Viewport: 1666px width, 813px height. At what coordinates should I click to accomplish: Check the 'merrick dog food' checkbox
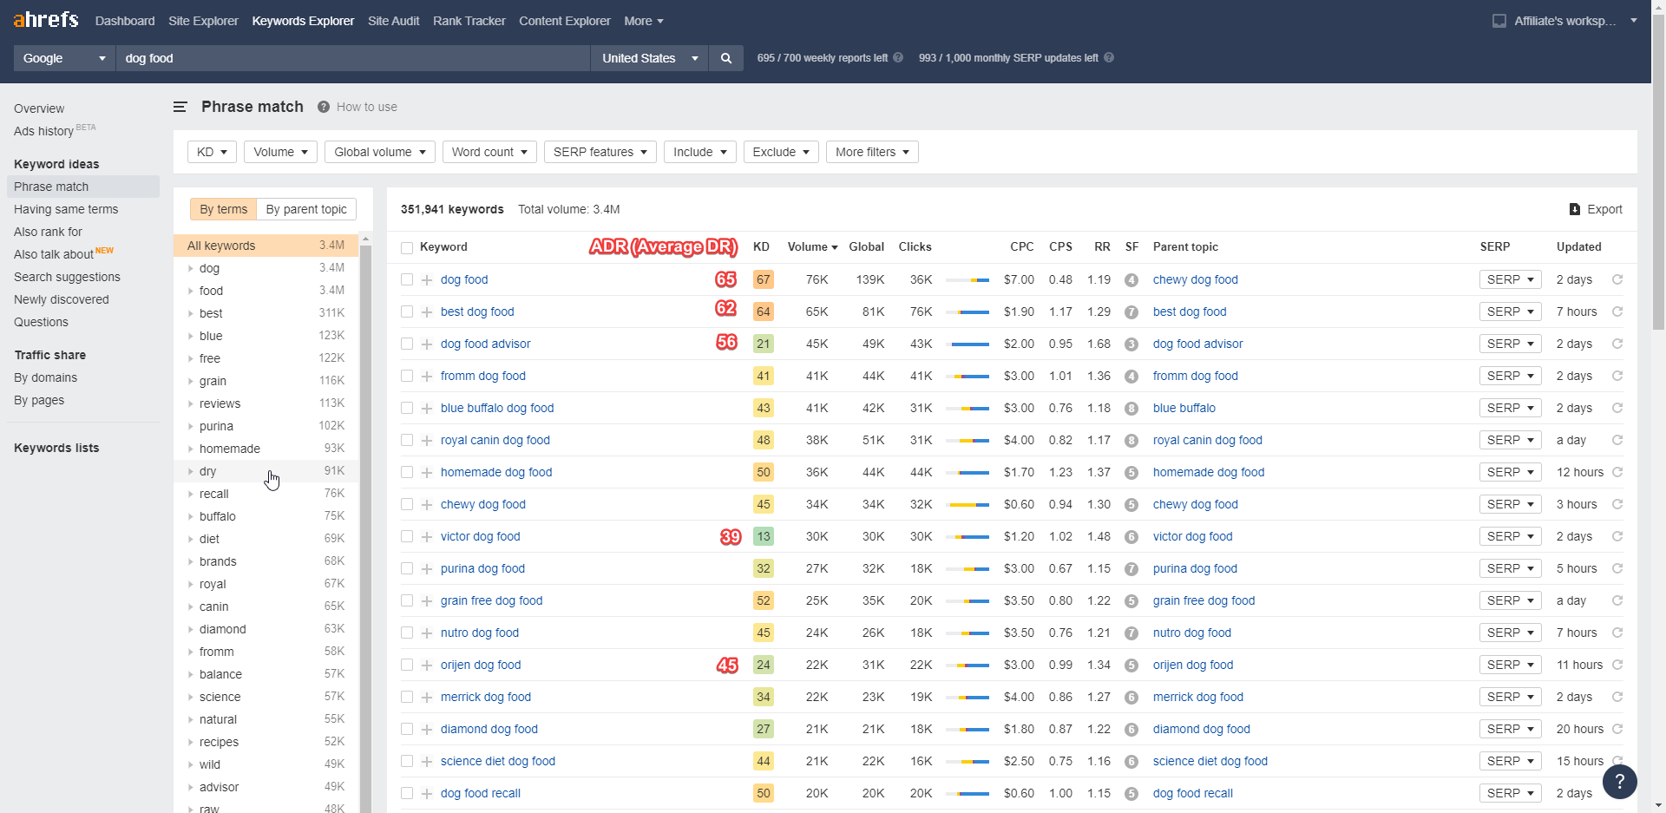click(x=407, y=697)
